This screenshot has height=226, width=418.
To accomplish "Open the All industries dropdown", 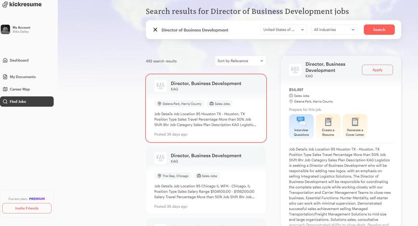I will click(x=334, y=30).
